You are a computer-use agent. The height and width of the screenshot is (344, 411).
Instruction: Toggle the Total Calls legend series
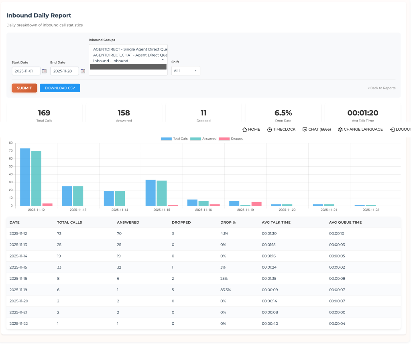(174, 139)
